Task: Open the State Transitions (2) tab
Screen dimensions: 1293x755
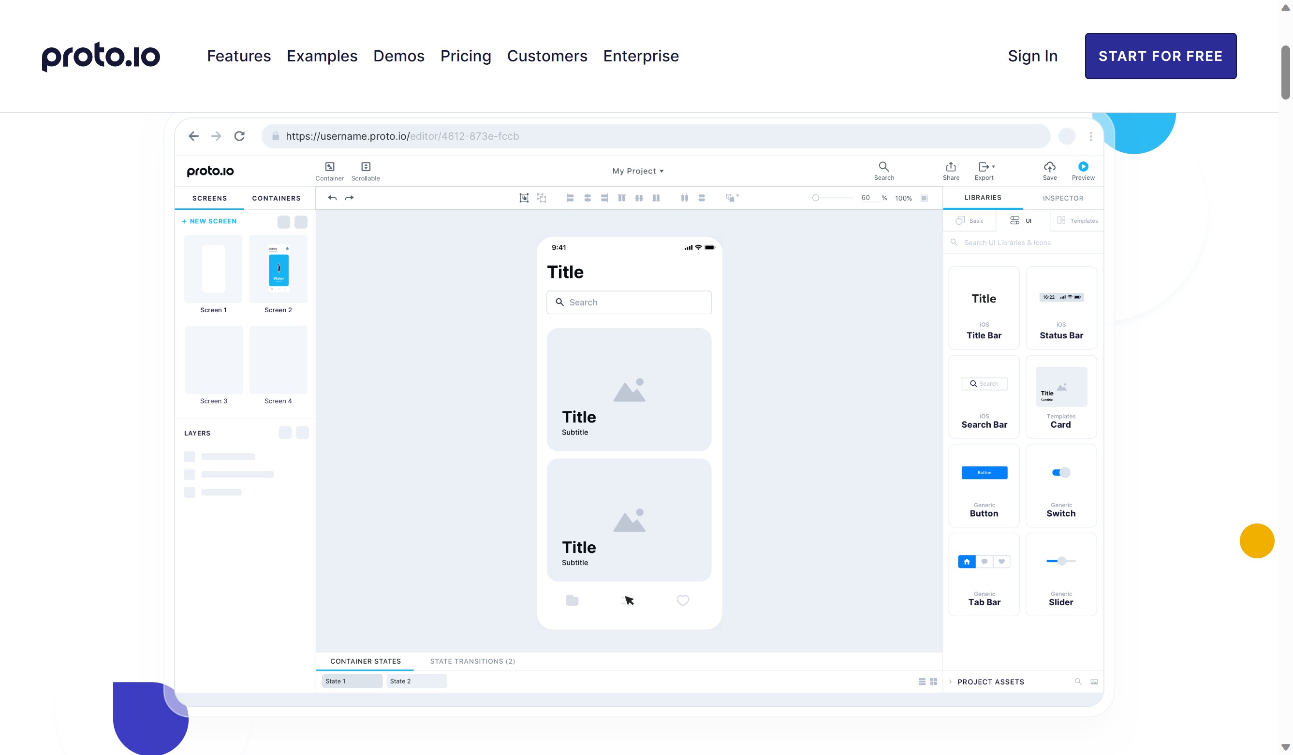Action: coord(472,661)
